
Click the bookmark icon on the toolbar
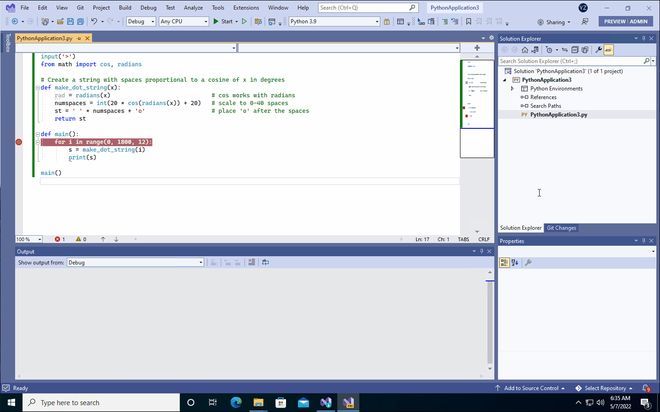tap(468, 21)
